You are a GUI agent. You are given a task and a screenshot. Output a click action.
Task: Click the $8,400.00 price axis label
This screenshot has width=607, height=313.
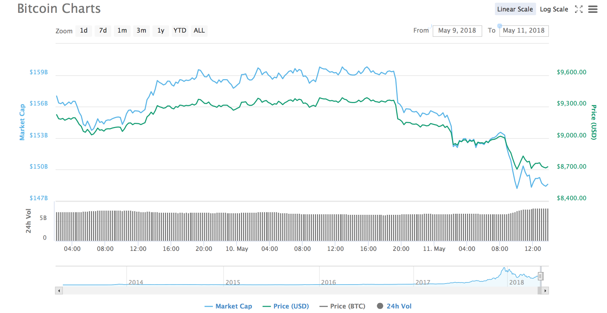point(572,198)
